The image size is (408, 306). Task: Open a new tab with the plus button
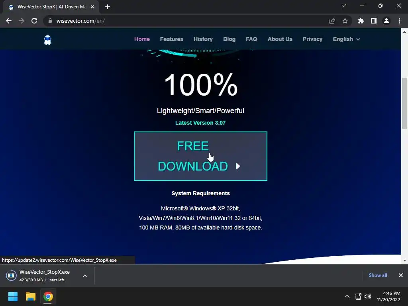[108, 7]
